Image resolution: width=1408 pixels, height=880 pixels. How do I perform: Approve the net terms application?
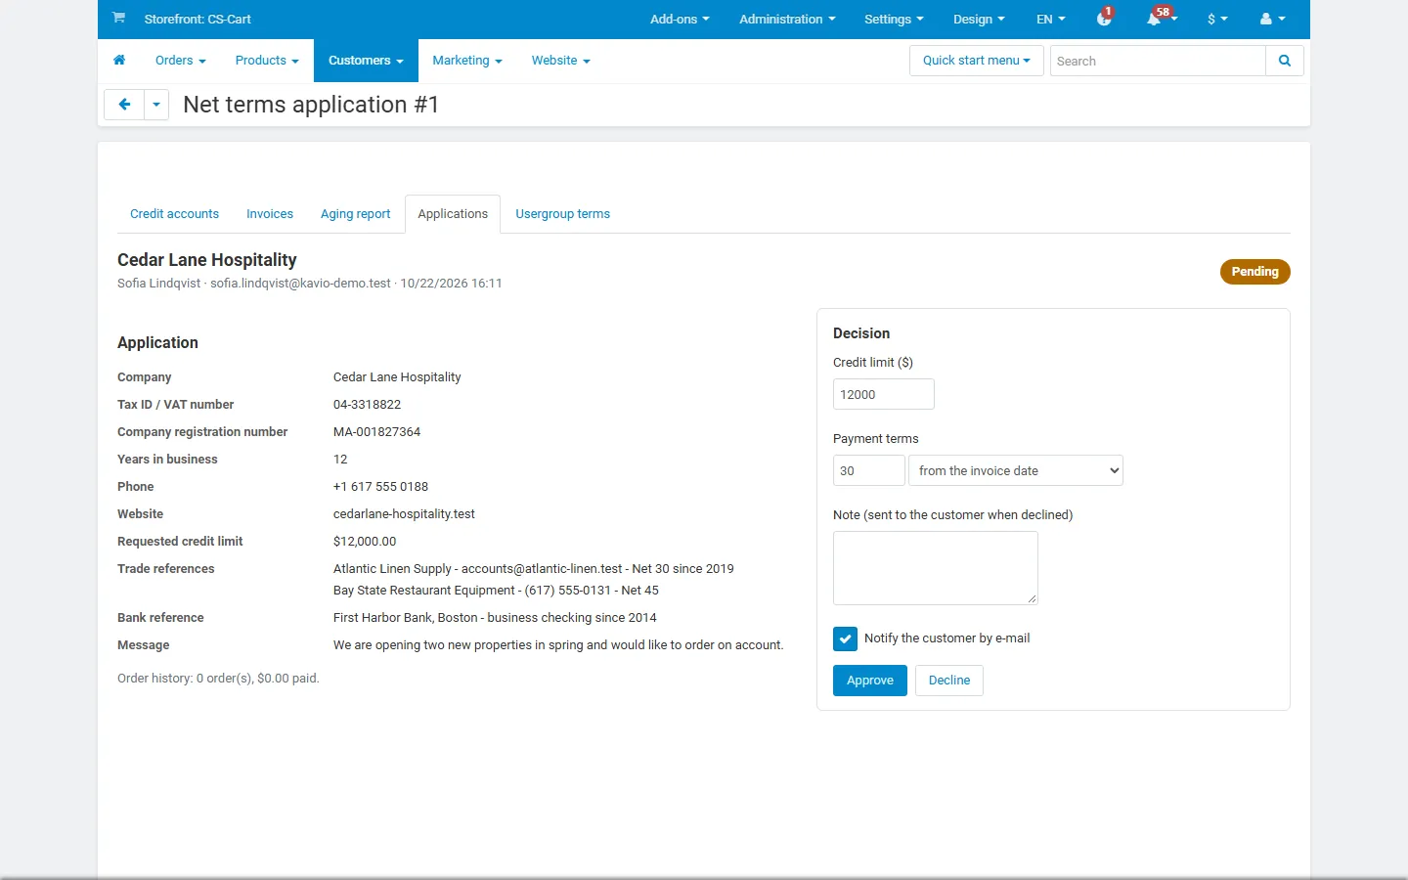870,681
